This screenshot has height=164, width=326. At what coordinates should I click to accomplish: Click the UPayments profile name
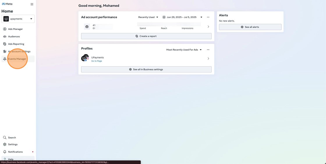point(98,58)
